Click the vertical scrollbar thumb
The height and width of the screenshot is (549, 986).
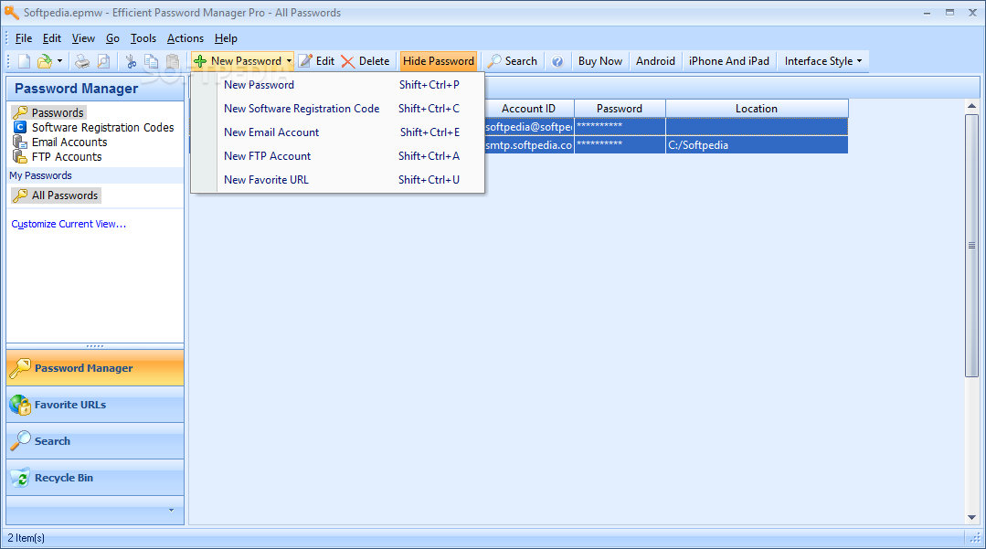coord(971,245)
